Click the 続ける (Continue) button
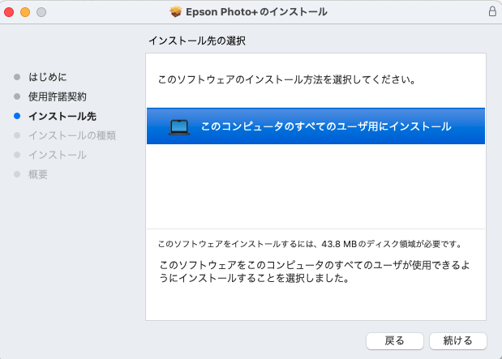 pyautogui.click(x=458, y=340)
